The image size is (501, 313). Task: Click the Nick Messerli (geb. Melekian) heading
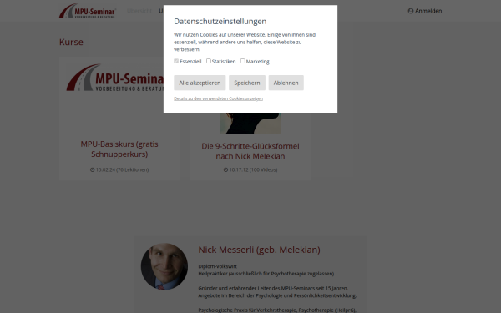pos(259,250)
